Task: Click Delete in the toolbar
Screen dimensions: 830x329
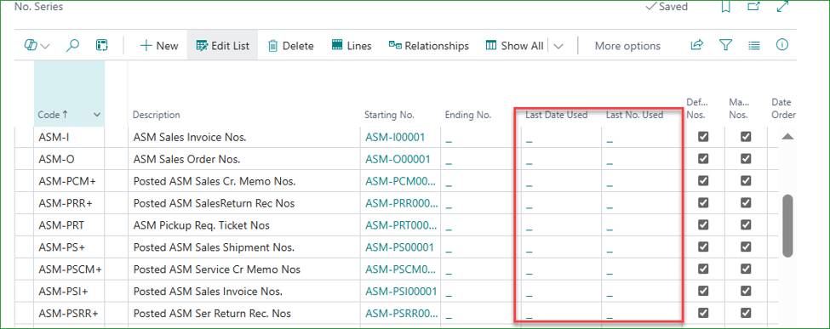Action: pos(290,46)
